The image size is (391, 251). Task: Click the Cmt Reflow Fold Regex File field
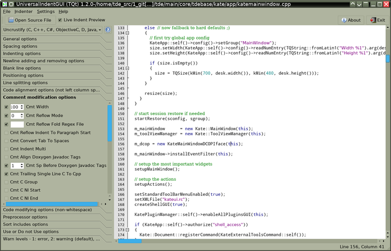[x=17, y=124]
